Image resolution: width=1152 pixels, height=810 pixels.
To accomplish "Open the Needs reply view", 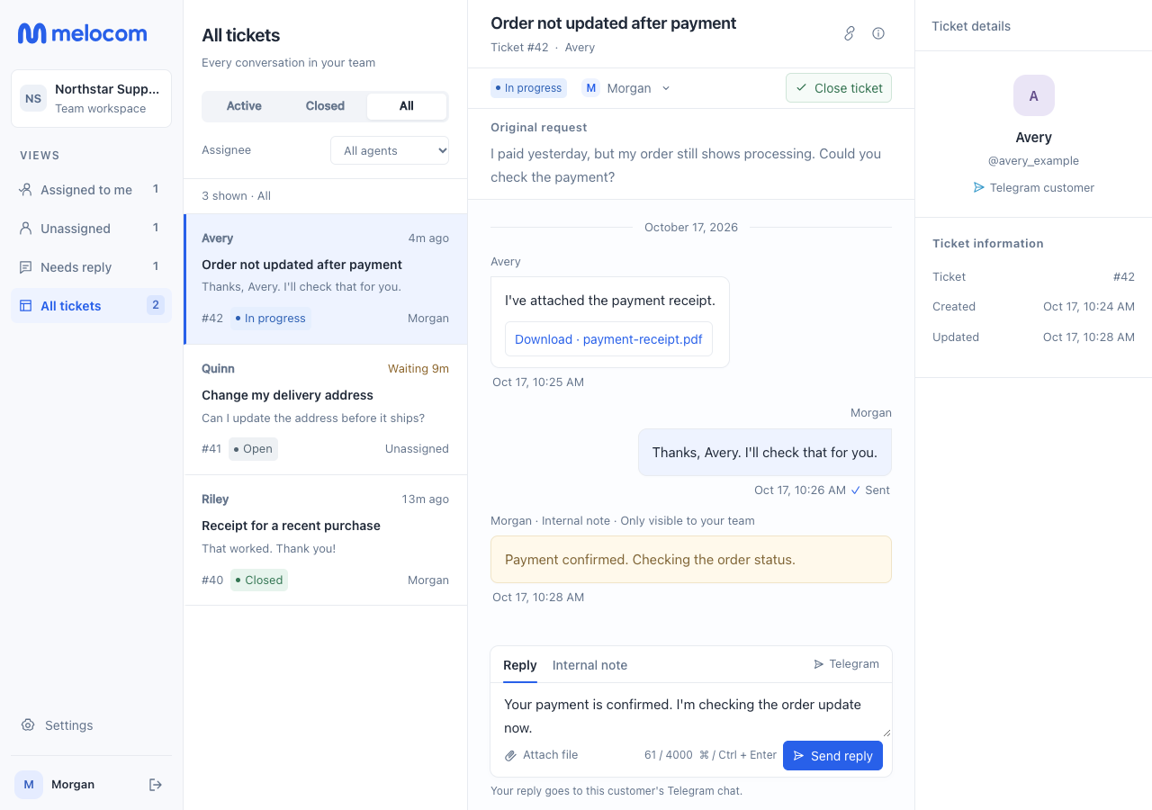I will [x=91, y=267].
